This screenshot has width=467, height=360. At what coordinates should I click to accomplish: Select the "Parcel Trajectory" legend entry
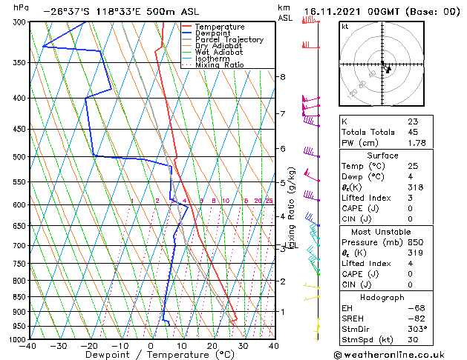tap(229, 39)
